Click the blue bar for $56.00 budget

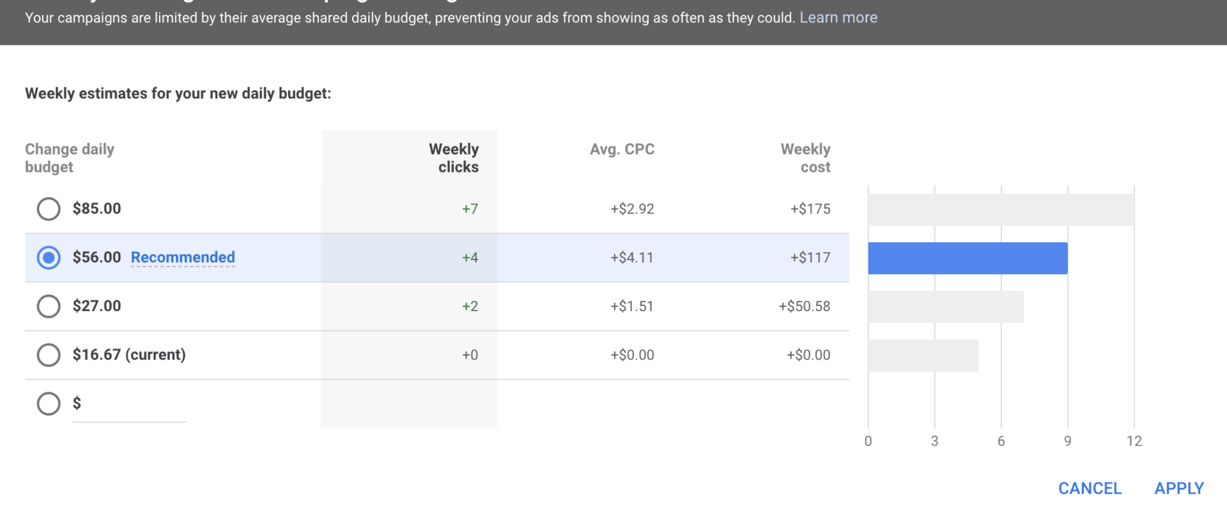(968, 258)
